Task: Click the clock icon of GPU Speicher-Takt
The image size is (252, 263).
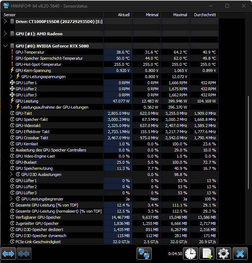Action: point(12,119)
